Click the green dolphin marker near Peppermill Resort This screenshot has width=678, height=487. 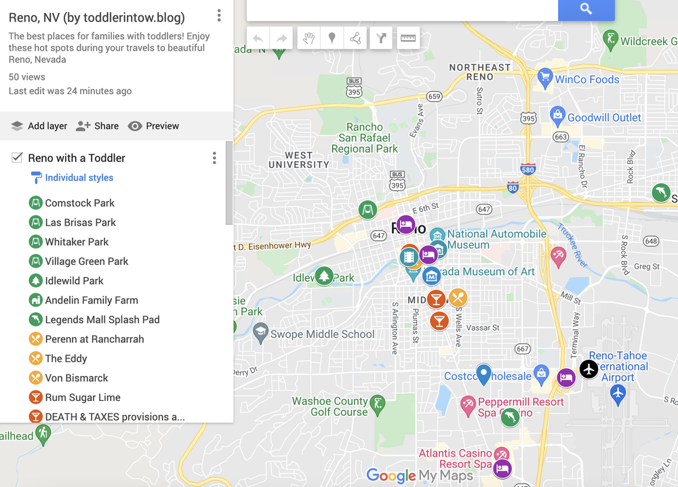point(511,417)
